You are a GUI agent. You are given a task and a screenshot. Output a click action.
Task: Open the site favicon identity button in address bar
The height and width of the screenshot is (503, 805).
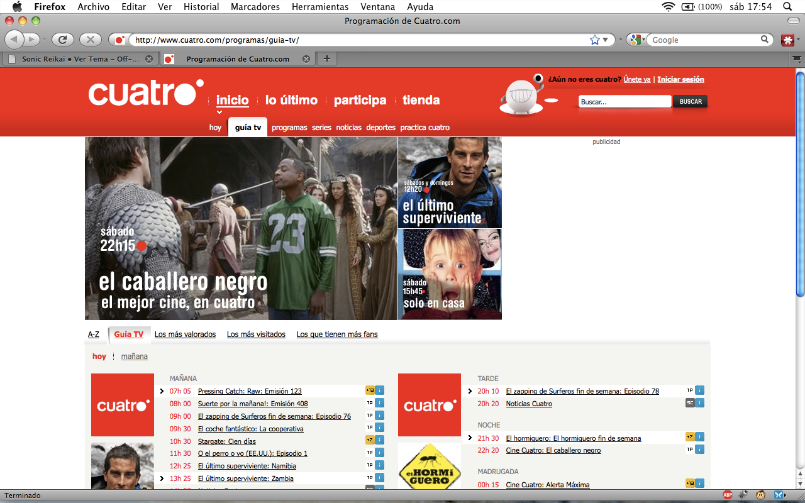click(x=119, y=40)
